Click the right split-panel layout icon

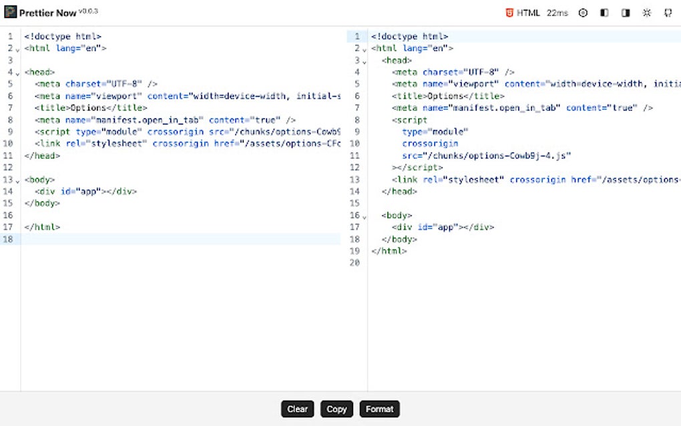pos(626,12)
